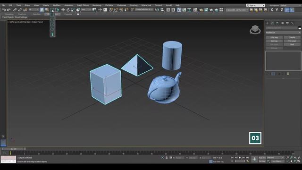Restrict transform to the XY plane
Screen dimensions: 302x170
[287, 10]
